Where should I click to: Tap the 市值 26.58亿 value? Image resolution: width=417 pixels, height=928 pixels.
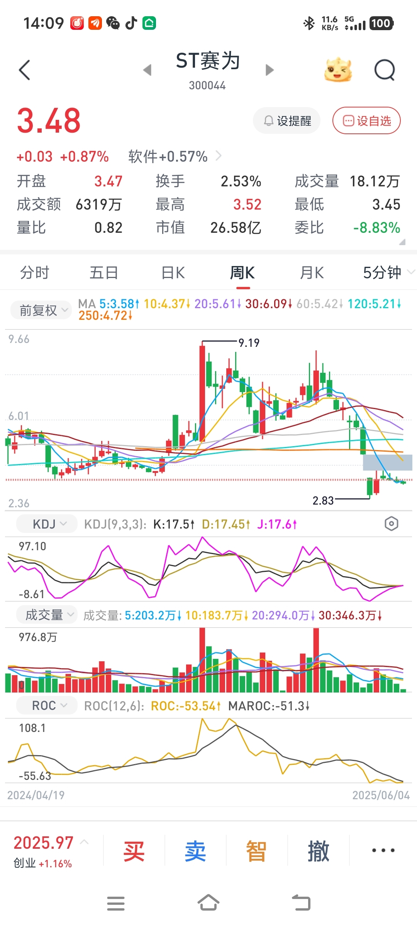coord(236,228)
